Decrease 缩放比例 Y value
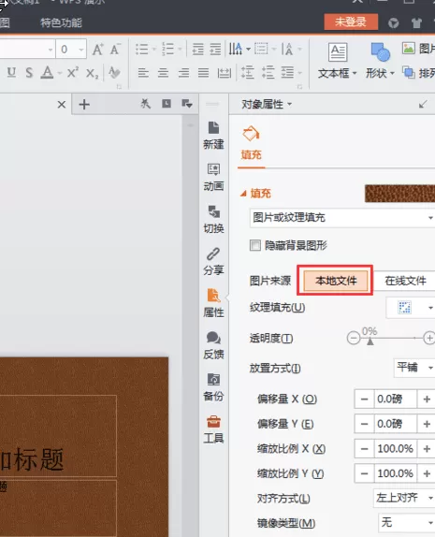Screen dimensions: 435x537 (364, 473)
